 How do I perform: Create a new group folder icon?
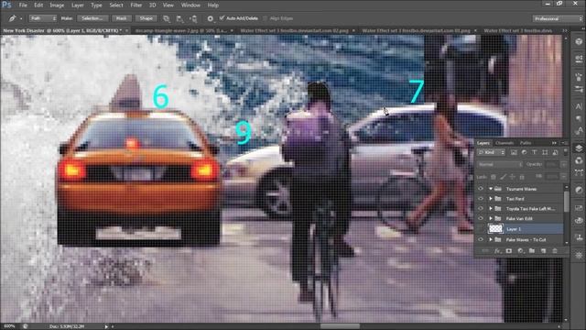coord(532,250)
